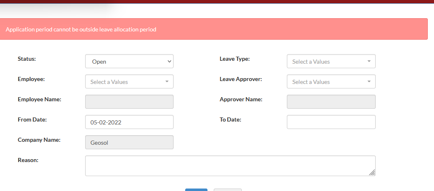
Task: Click the Reason: field label
Action: (28, 160)
